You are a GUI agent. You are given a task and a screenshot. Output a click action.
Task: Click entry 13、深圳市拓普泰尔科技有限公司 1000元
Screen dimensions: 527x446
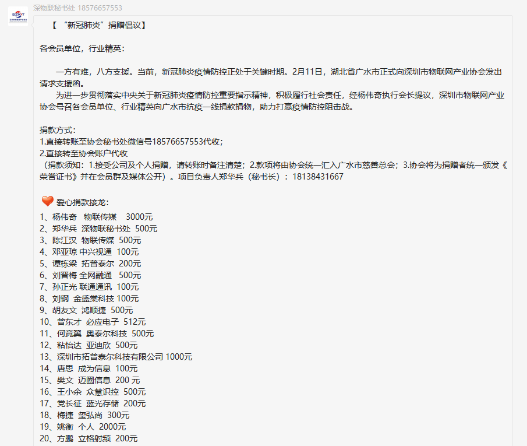click(x=116, y=357)
